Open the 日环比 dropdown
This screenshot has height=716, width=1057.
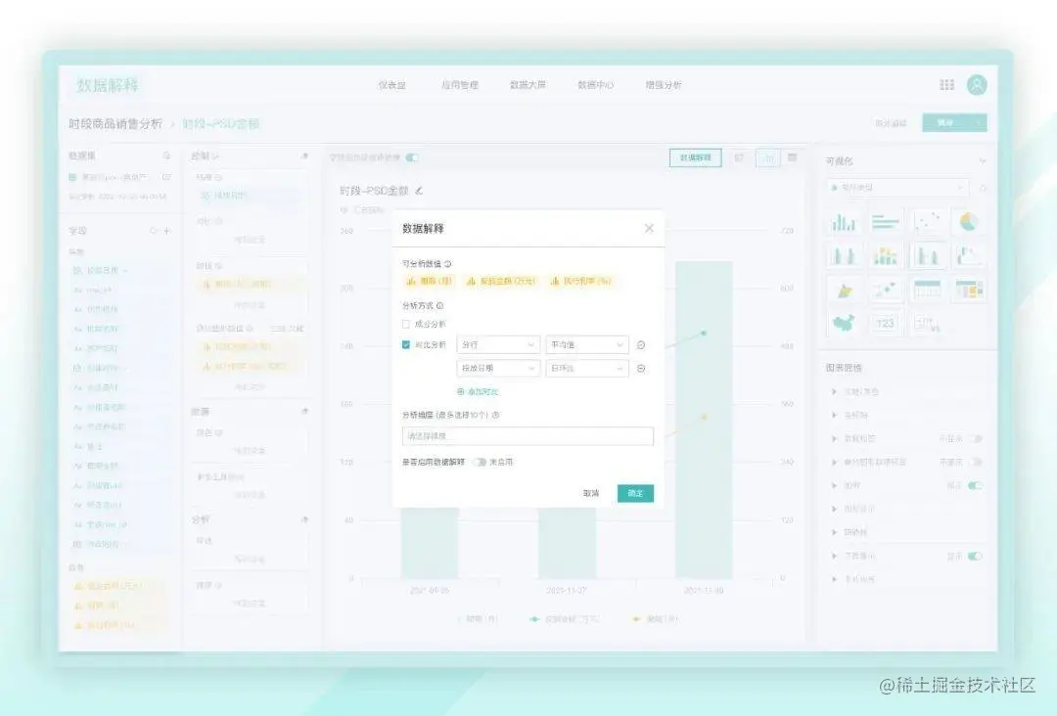tap(587, 369)
